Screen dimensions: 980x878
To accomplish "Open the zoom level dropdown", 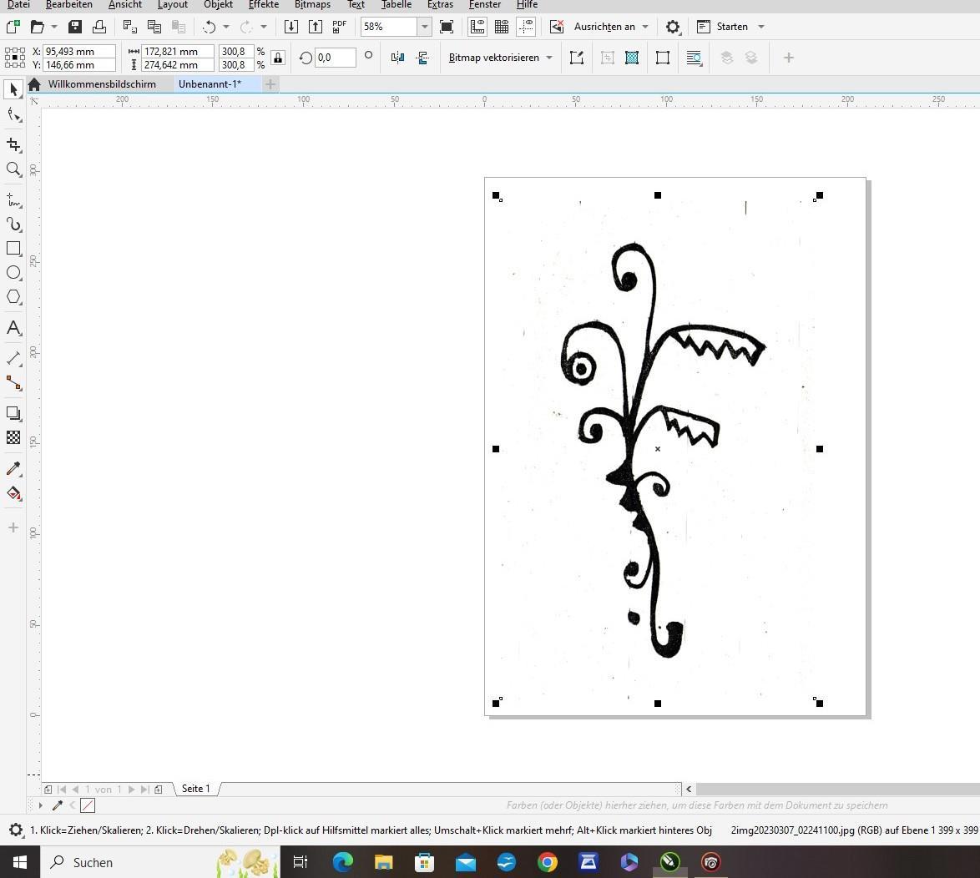I will click(424, 27).
